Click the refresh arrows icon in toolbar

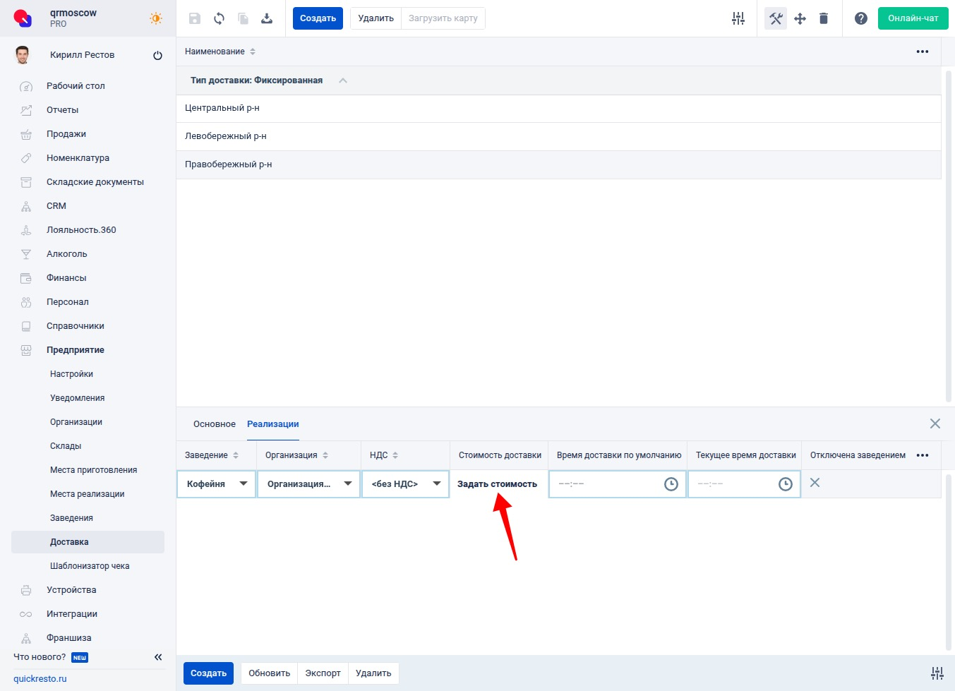point(219,18)
